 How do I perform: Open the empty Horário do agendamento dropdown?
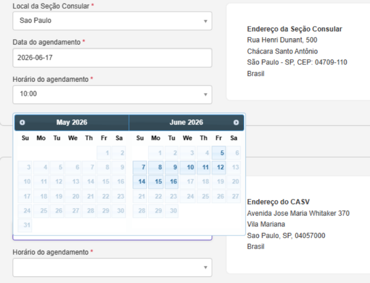pyautogui.click(x=112, y=267)
